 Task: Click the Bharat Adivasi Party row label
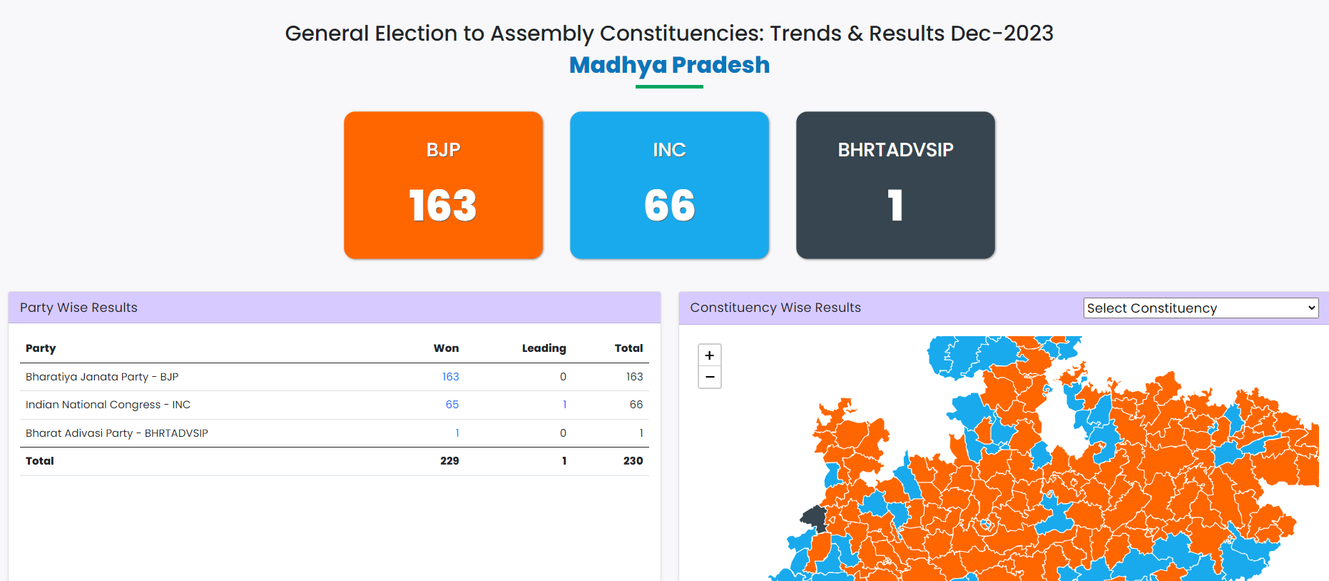(x=117, y=433)
